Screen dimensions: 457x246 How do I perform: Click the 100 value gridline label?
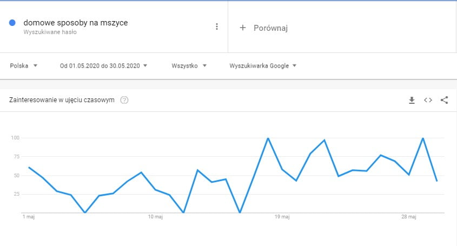pyautogui.click(x=15, y=137)
